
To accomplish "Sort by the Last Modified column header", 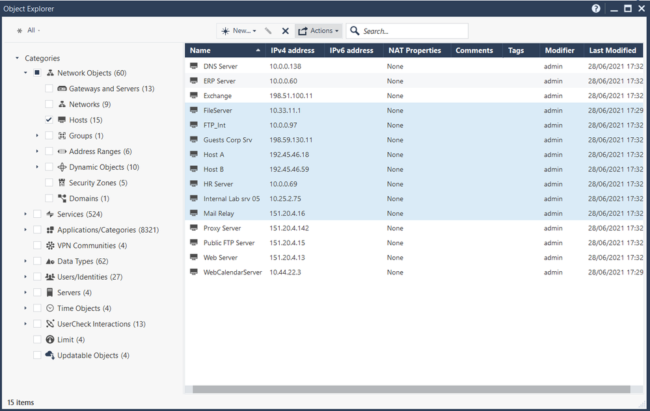I will 612,50.
